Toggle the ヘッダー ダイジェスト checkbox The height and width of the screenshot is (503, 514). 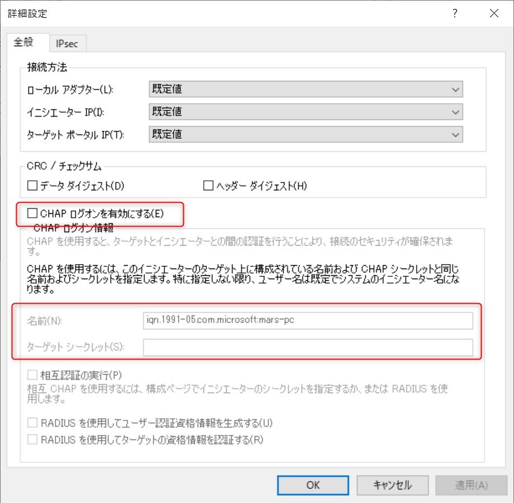click(209, 186)
